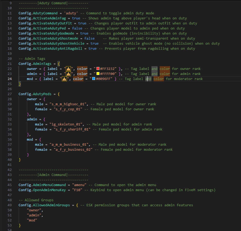241x231 pixels.
Task: Click the '|Aduty Command|' header comment
Action: point(53,3)
